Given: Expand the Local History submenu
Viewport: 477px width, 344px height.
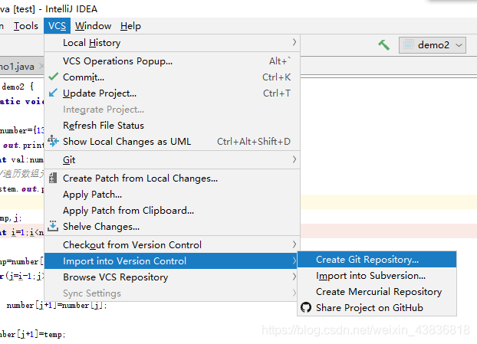Looking at the screenshot, I should (173, 43).
